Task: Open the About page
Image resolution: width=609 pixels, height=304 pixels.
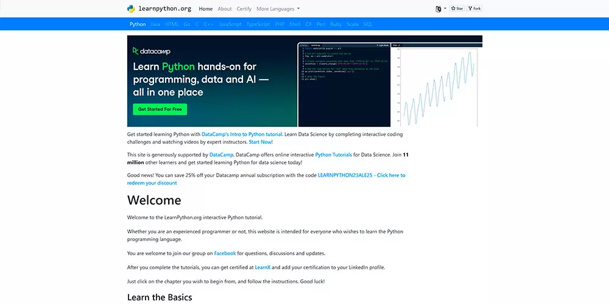Action: pyautogui.click(x=225, y=9)
